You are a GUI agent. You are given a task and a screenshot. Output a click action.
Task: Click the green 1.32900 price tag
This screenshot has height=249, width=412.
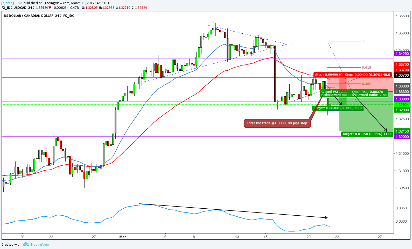402,110
